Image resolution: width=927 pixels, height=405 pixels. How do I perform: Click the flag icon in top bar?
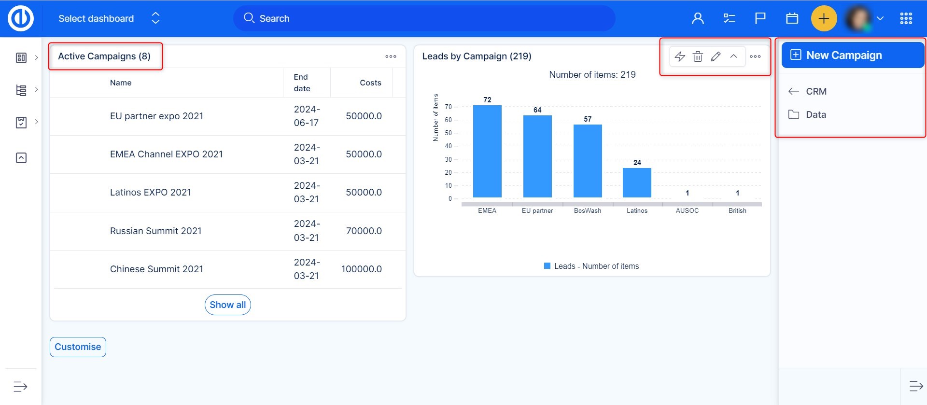point(760,18)
